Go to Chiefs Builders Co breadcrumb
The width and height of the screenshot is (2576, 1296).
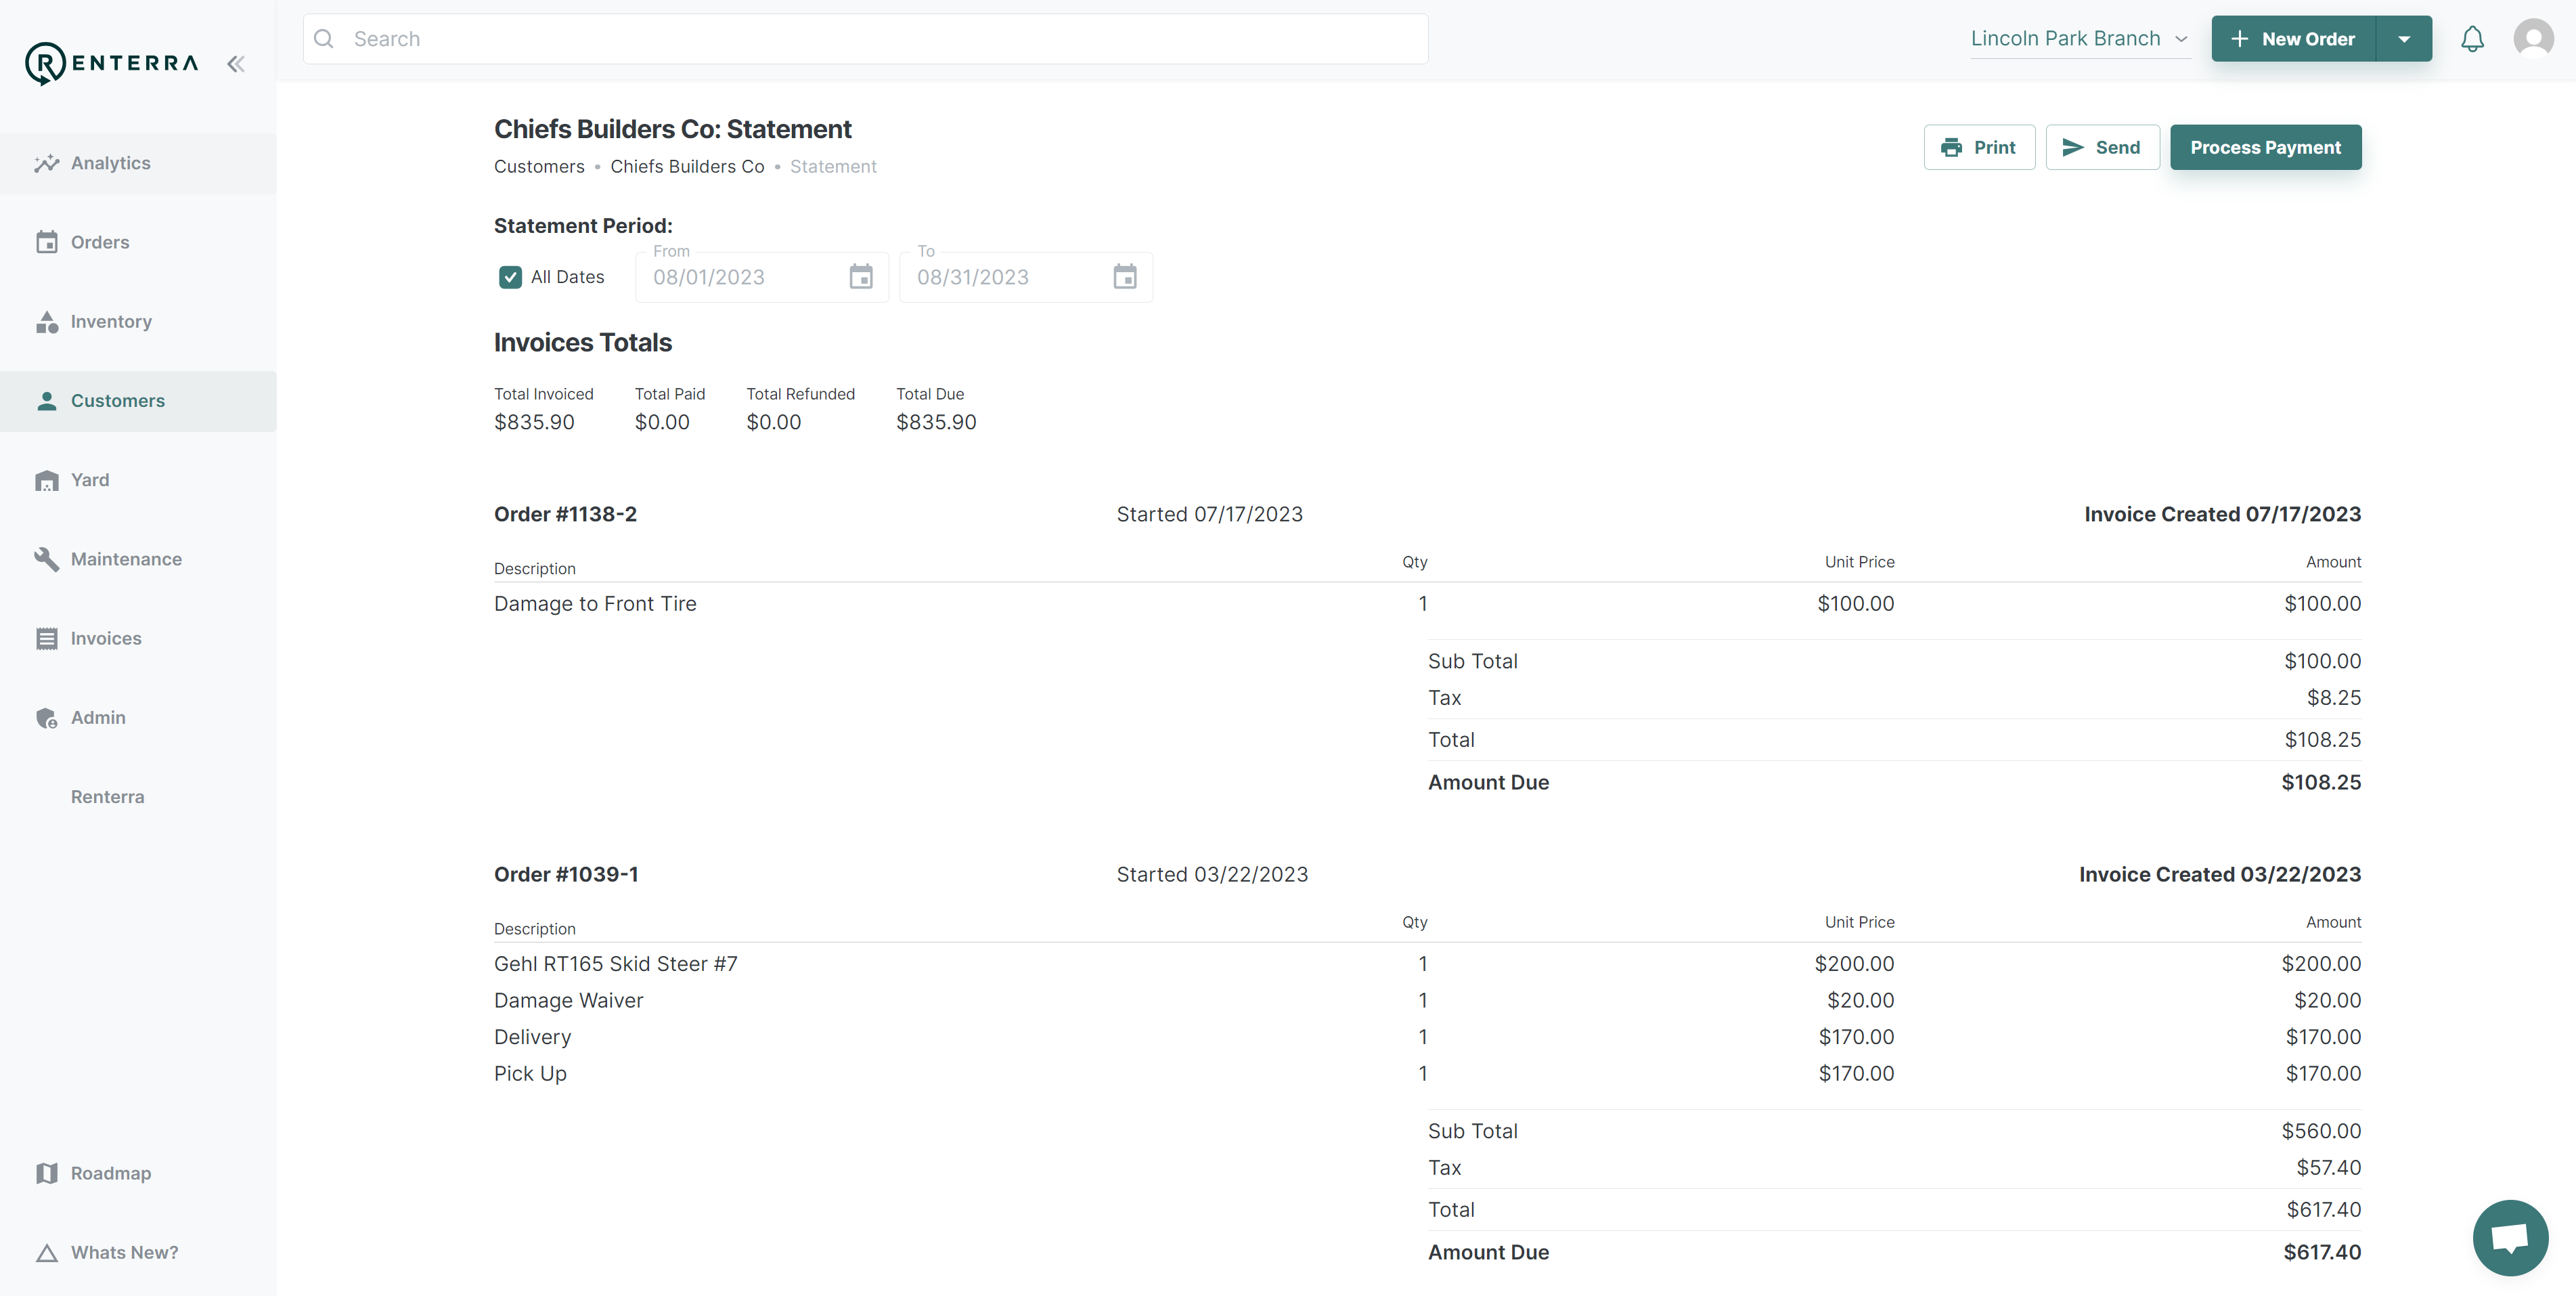coord(687,166)
